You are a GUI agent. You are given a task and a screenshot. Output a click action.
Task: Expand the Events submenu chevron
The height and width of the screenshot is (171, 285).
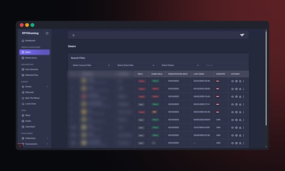pos(47,87)
